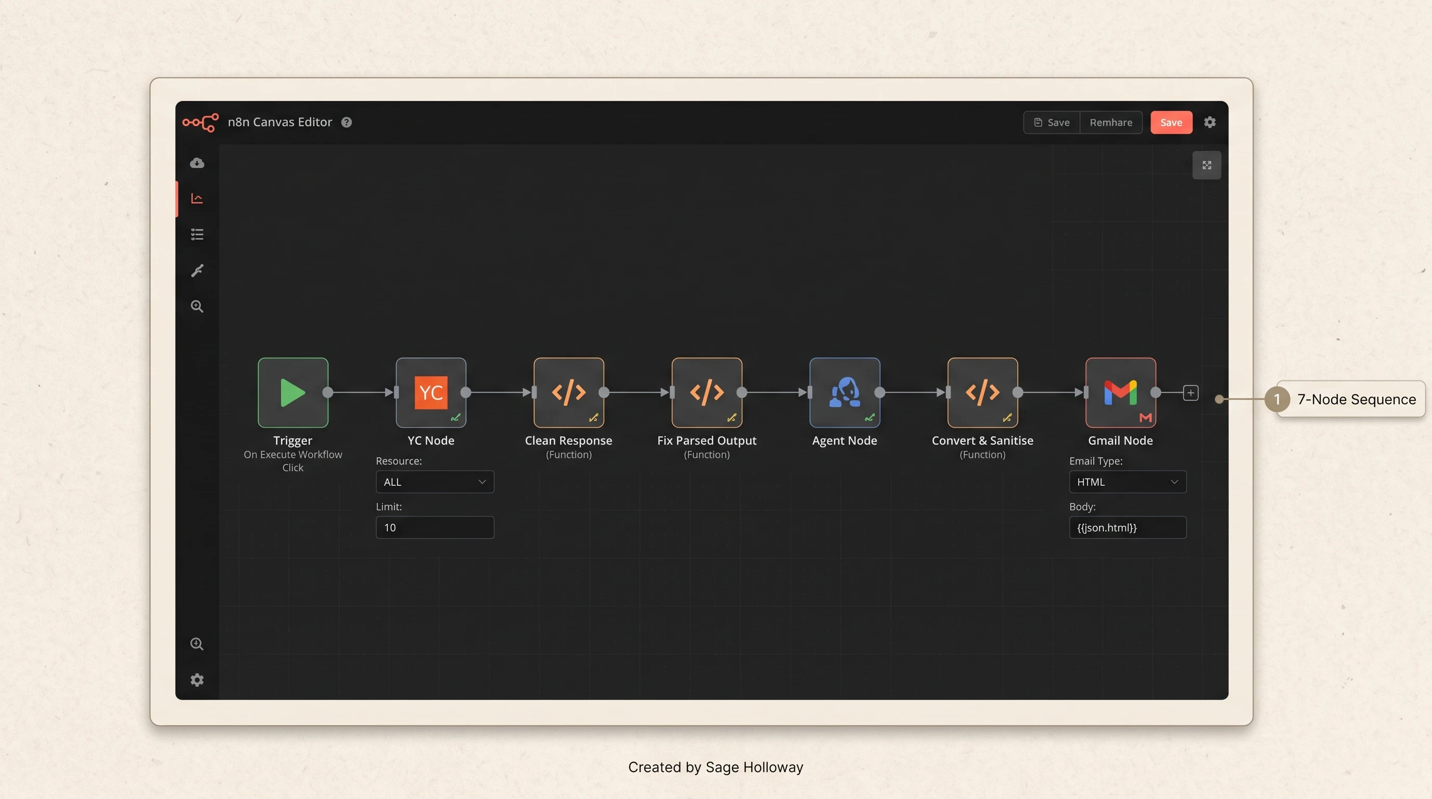Open the list icon in the sidebar

[x=197, y=235]
